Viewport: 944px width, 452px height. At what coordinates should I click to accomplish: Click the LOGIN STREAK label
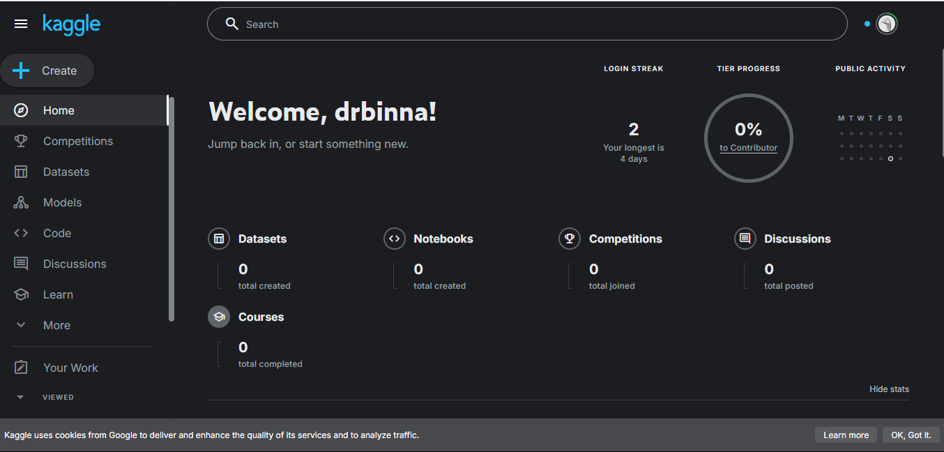tap(633, 68)
